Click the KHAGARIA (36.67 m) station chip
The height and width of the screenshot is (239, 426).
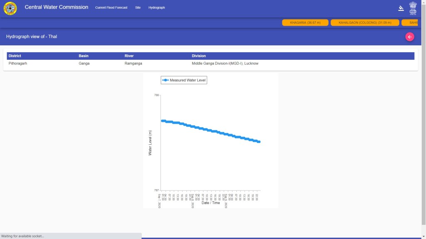[x=305, y=23]
